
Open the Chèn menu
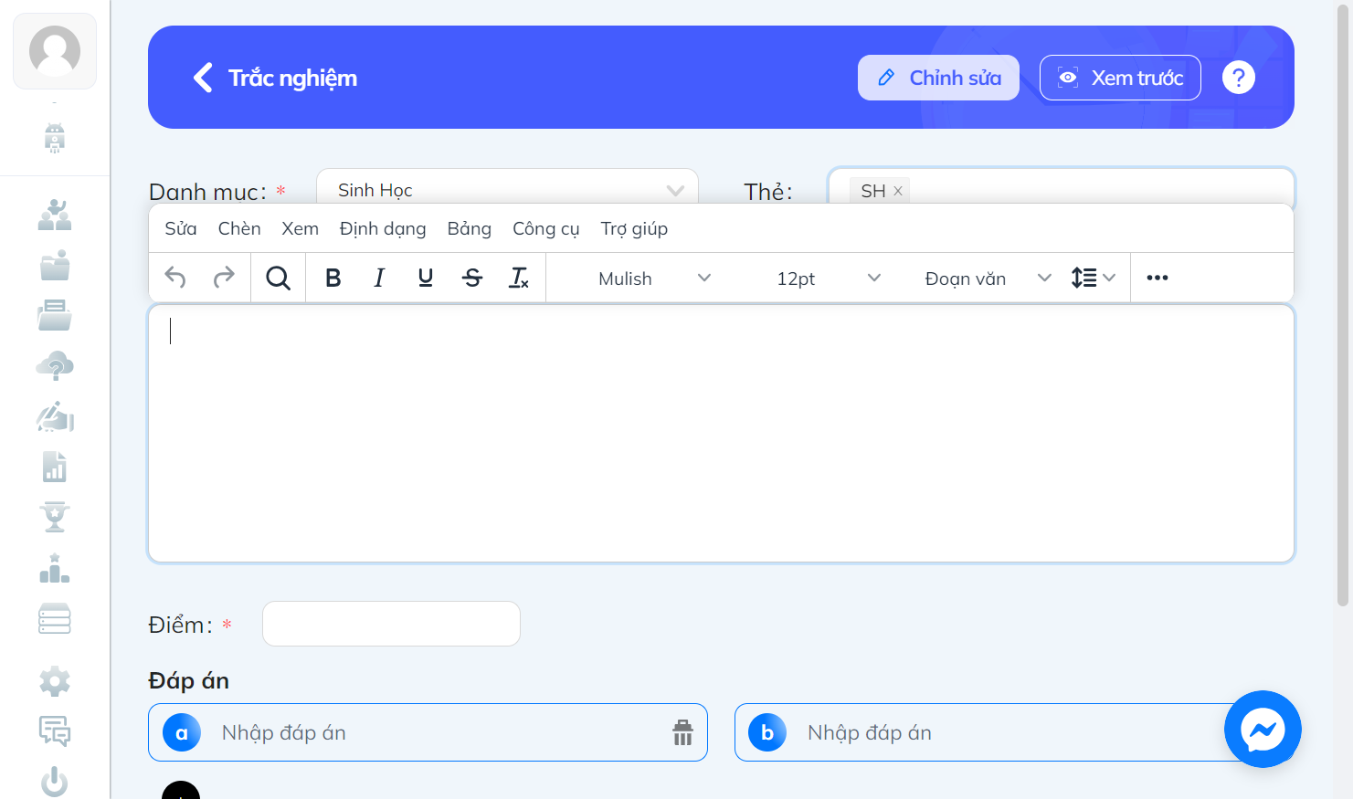(x=239, y=228)
